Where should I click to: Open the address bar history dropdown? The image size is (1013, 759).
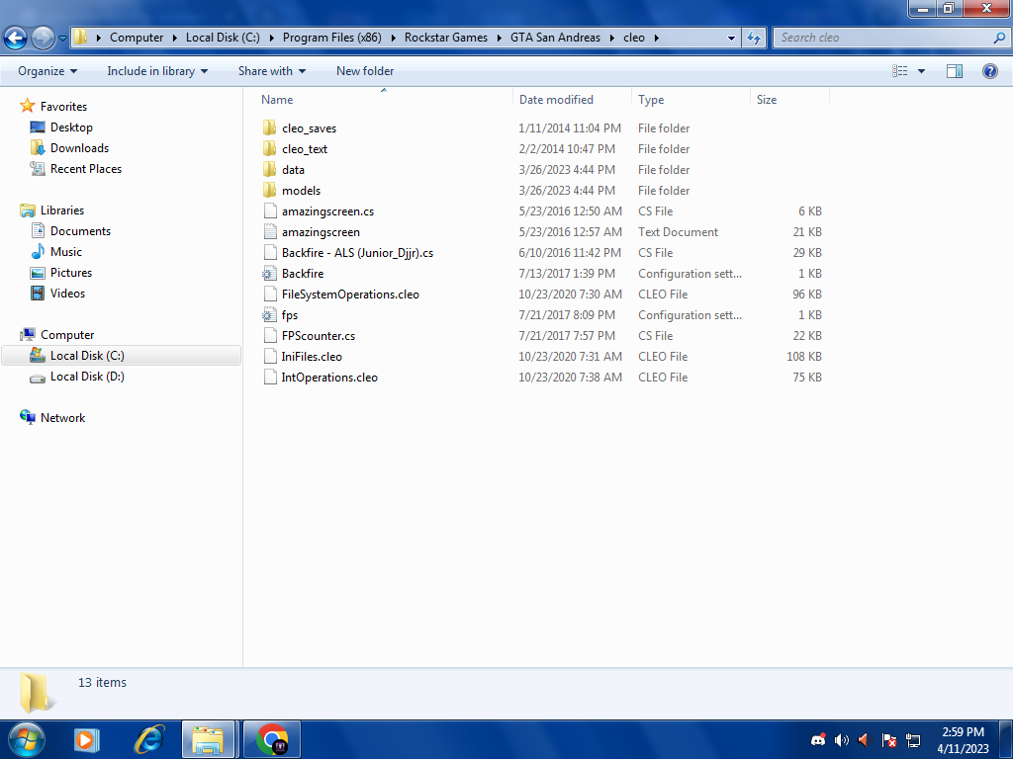point(731,38)
